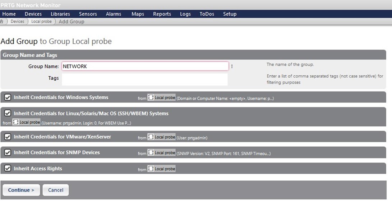Uncheck Inherit Credentials for SNMP Devices
Viewport: 392px width, 203px height.
coord(8,152)
